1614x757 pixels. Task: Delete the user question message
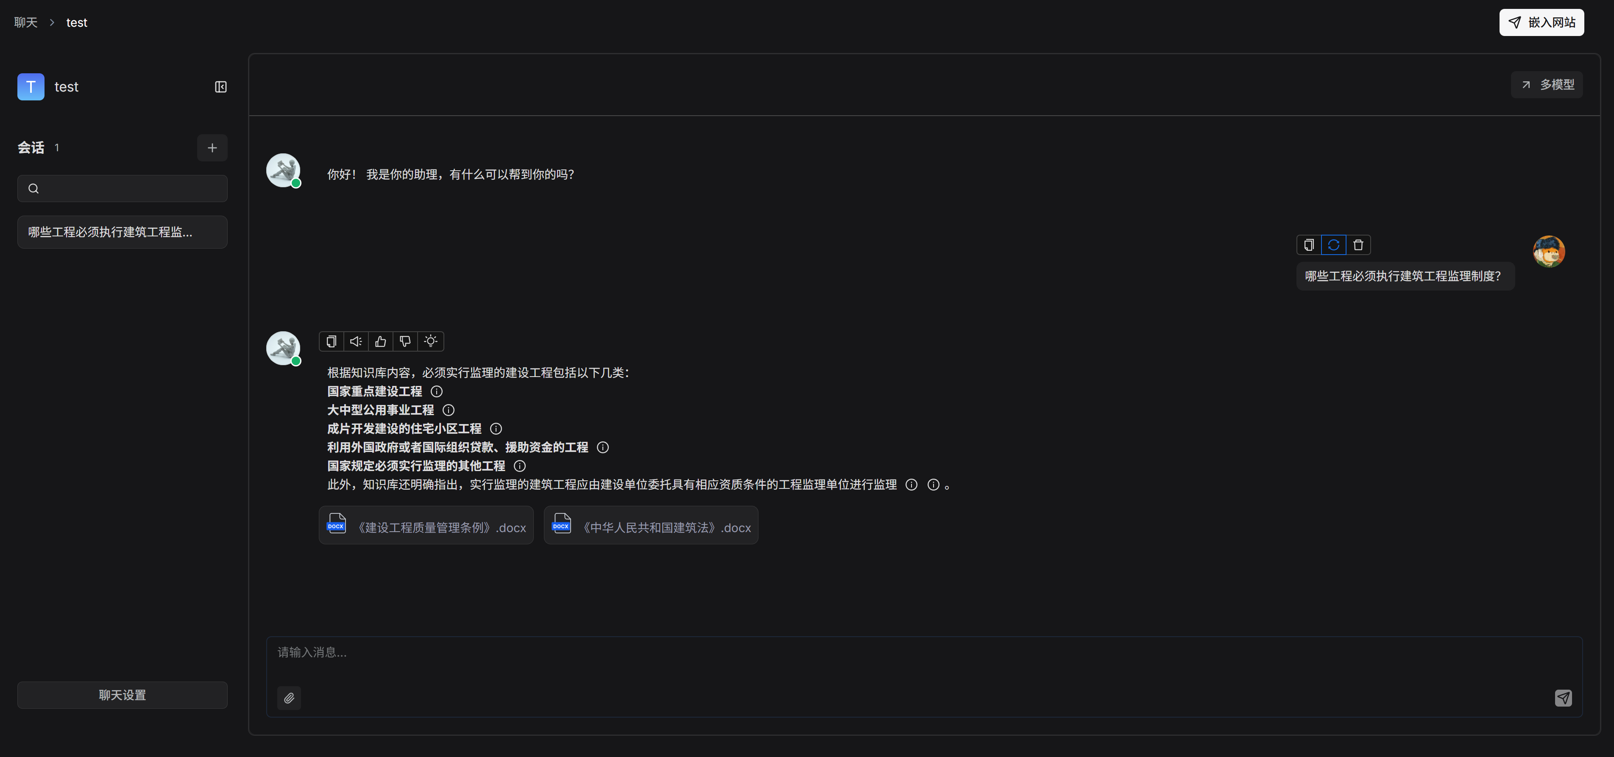[x=1358, y=245]
